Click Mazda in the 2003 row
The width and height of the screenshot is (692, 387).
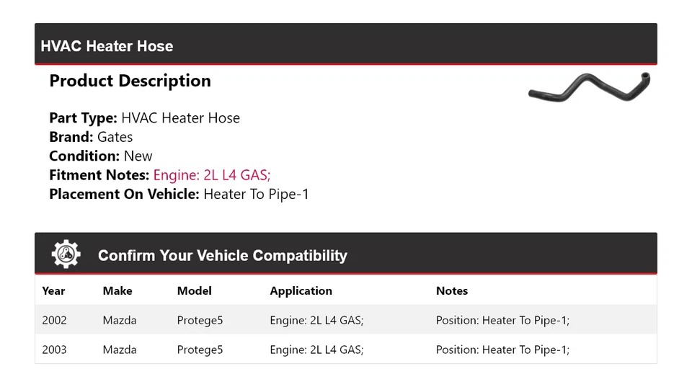119,350
